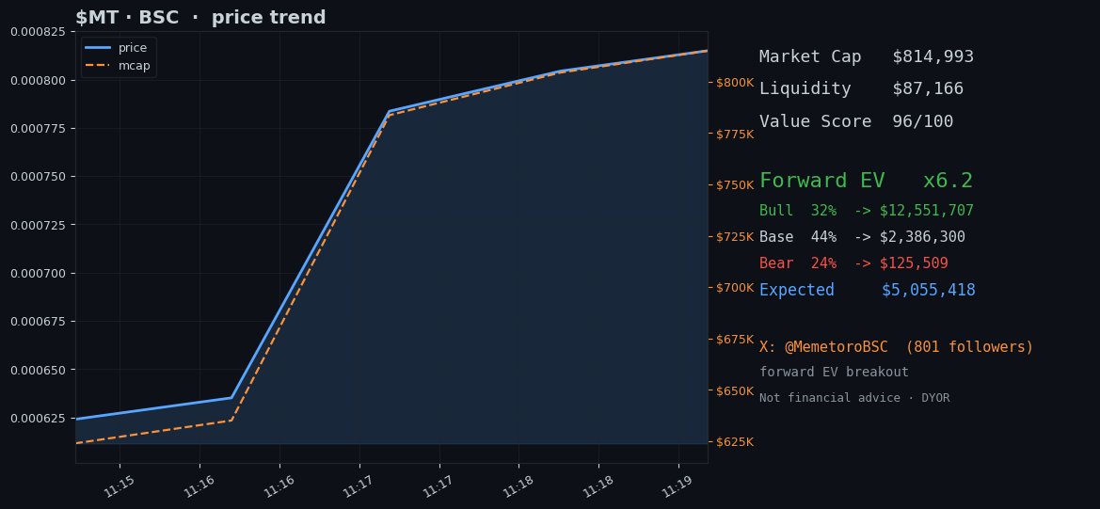Click the $650K right axis label

(735, 390)
